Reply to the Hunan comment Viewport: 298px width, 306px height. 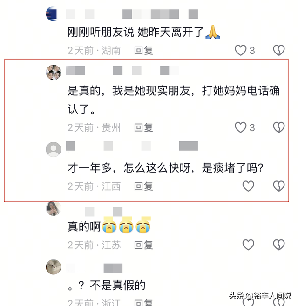[143, 51]
